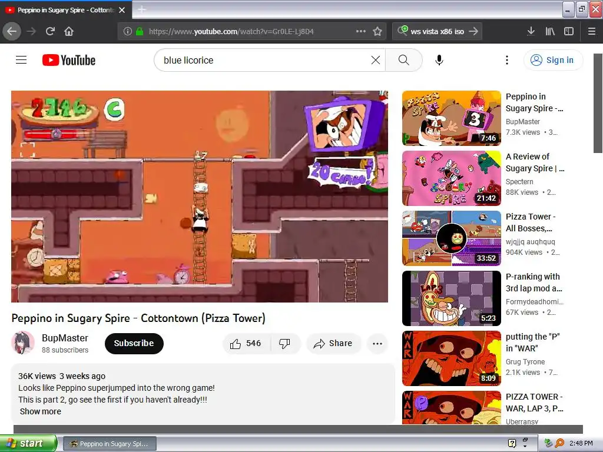Clear the YouTube search text

pyautogui.click(x=376, y=60)
